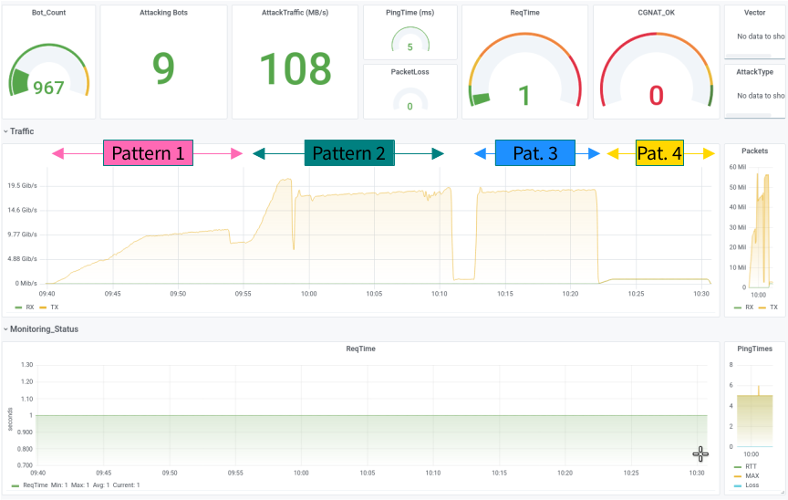Open the CGNAT_OK panel title menu
Viewport: 788px width, 500px height.
(657, 13)
